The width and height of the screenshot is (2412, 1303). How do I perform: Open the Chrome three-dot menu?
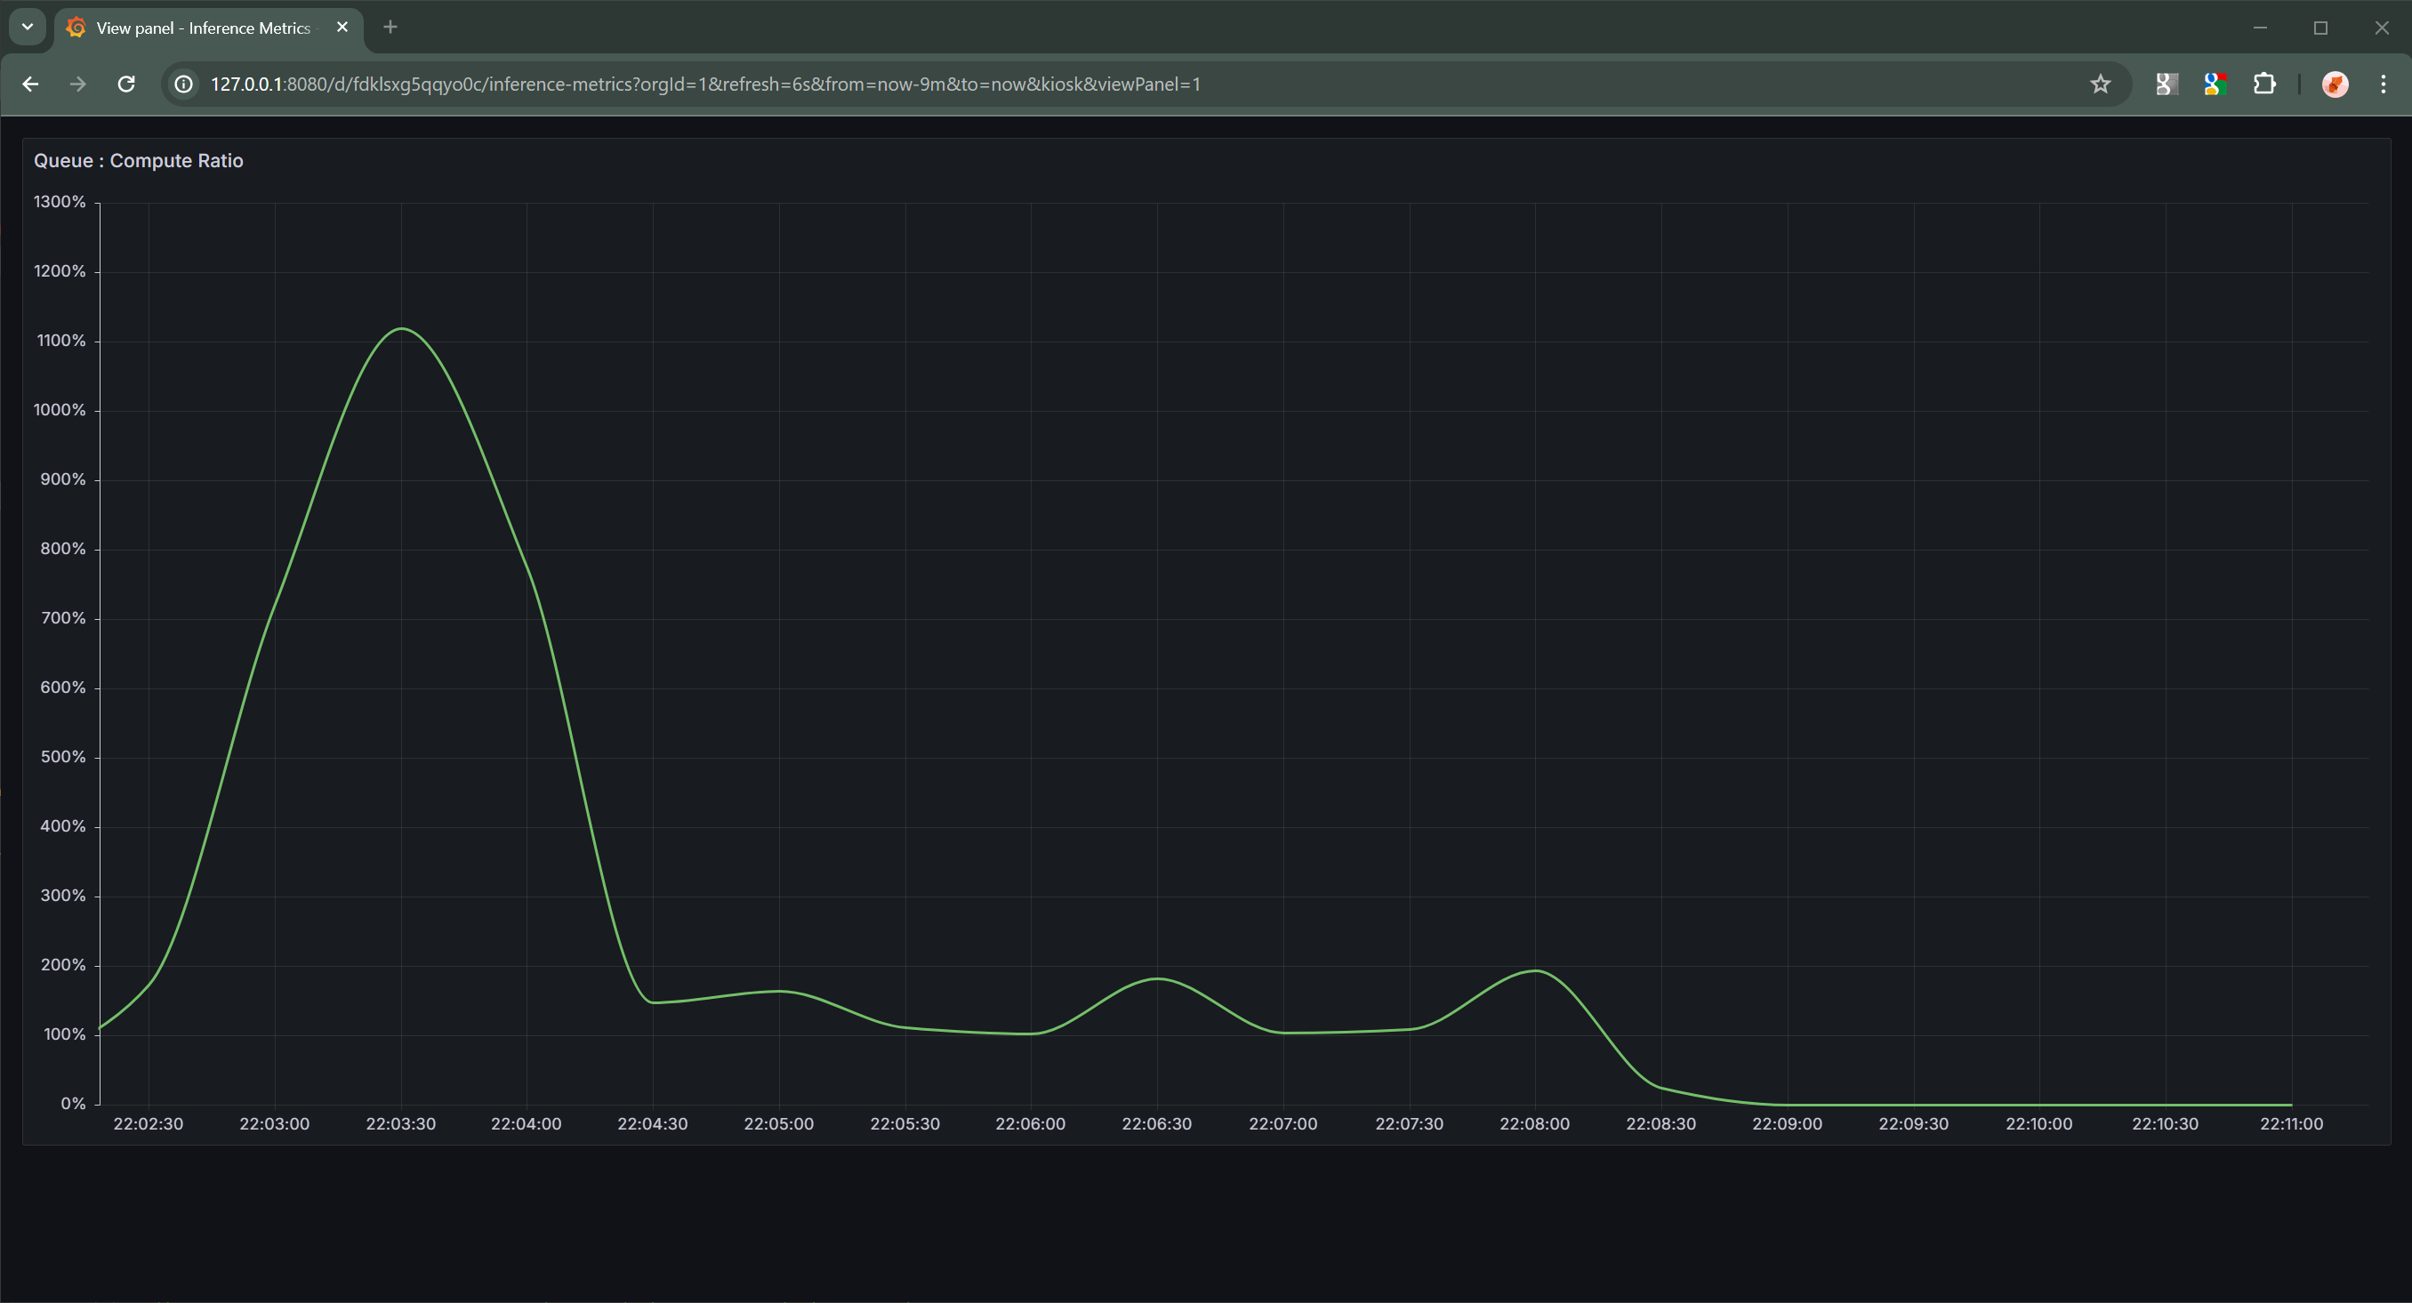coord(2384,84)
